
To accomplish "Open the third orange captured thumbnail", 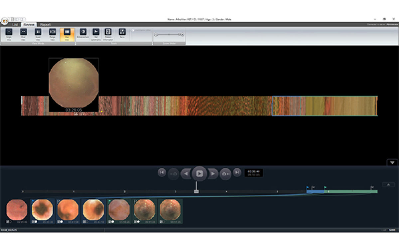I will click(68, 209).
